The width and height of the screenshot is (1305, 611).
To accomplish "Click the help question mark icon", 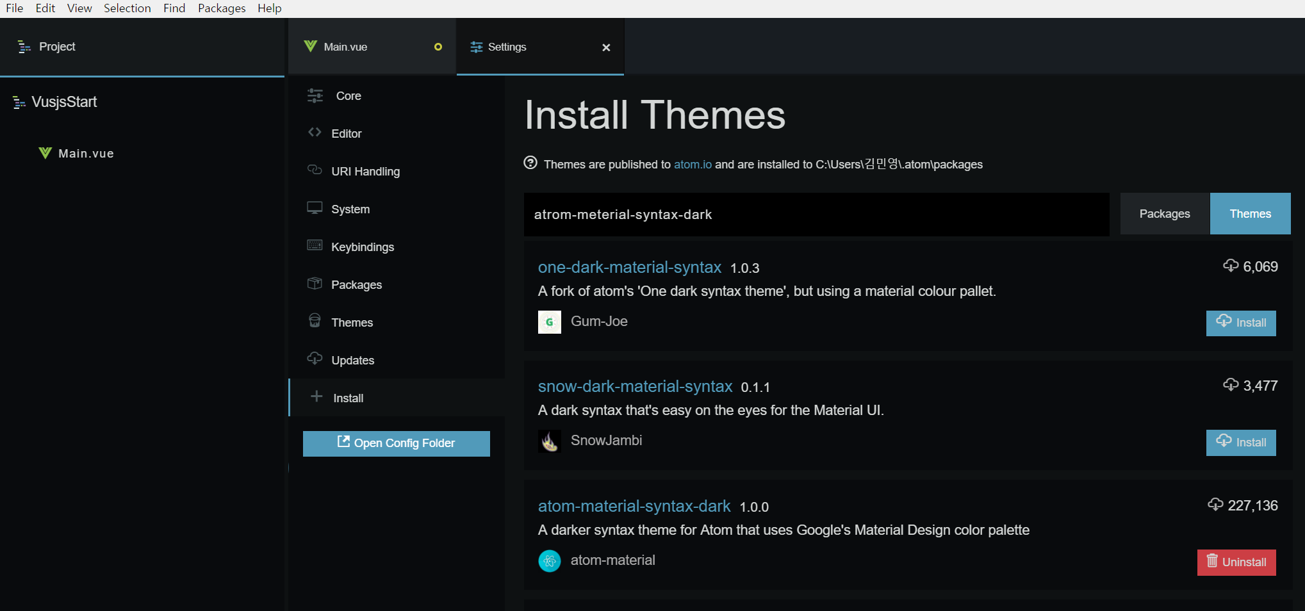I will coord(530,163).
